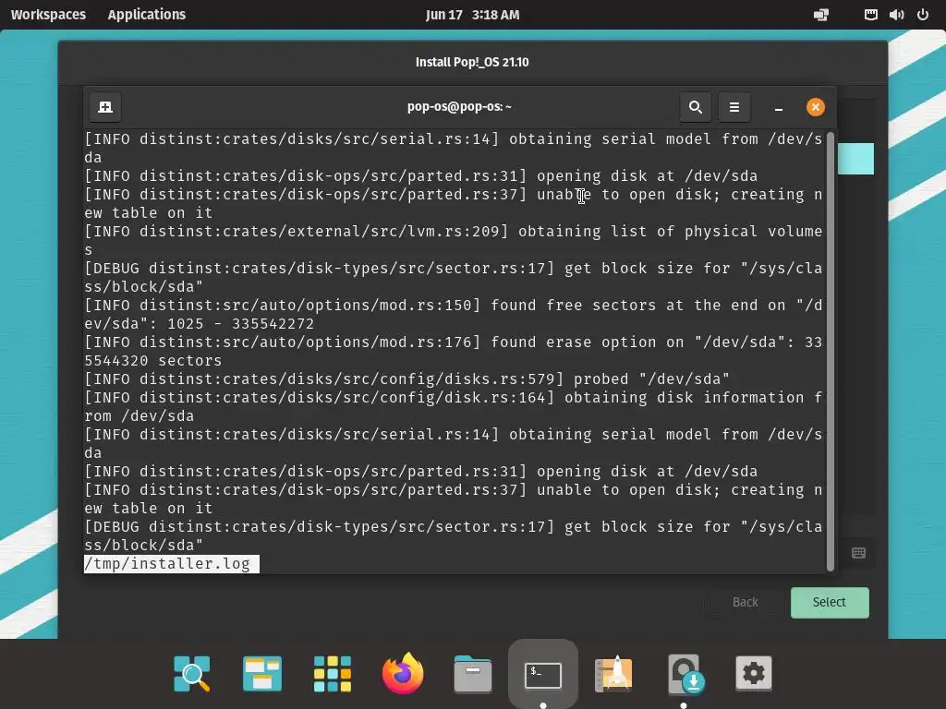Launch Firefox from the dock
This screenshot has width=946, height=709.
[x=403, y=673]
